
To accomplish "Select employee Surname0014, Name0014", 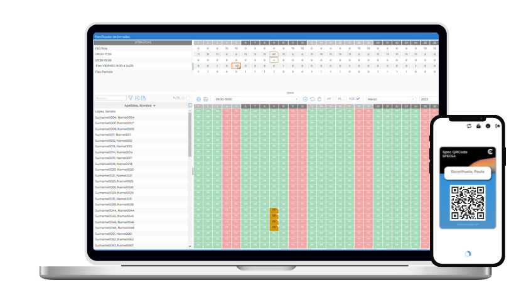I will pyautogui.click(x=141, y=152).
